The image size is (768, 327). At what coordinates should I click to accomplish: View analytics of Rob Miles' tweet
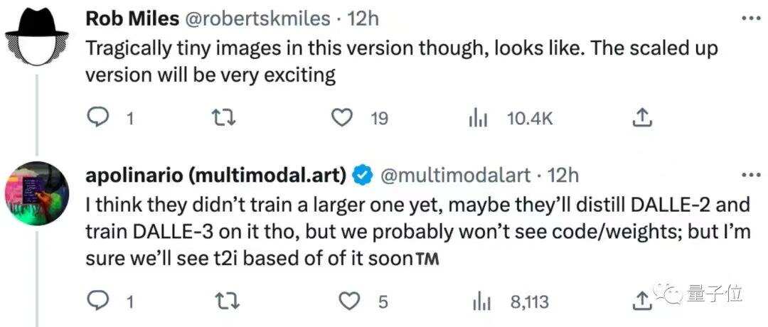tap(477, 119)
